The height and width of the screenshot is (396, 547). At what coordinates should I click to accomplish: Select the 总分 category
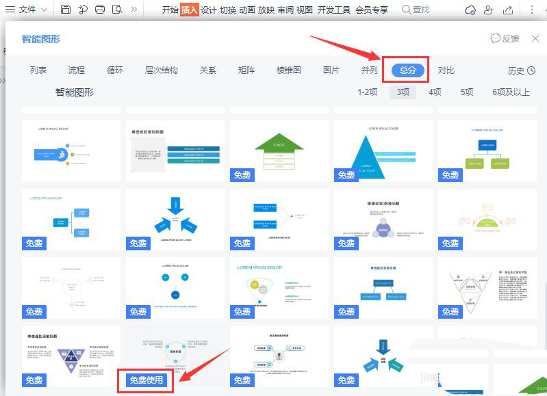[x=408, y=70]
